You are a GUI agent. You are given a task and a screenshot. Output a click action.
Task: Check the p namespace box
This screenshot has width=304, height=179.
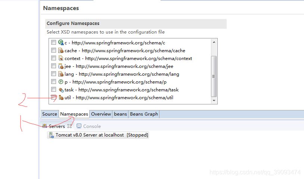click(53, 81)
